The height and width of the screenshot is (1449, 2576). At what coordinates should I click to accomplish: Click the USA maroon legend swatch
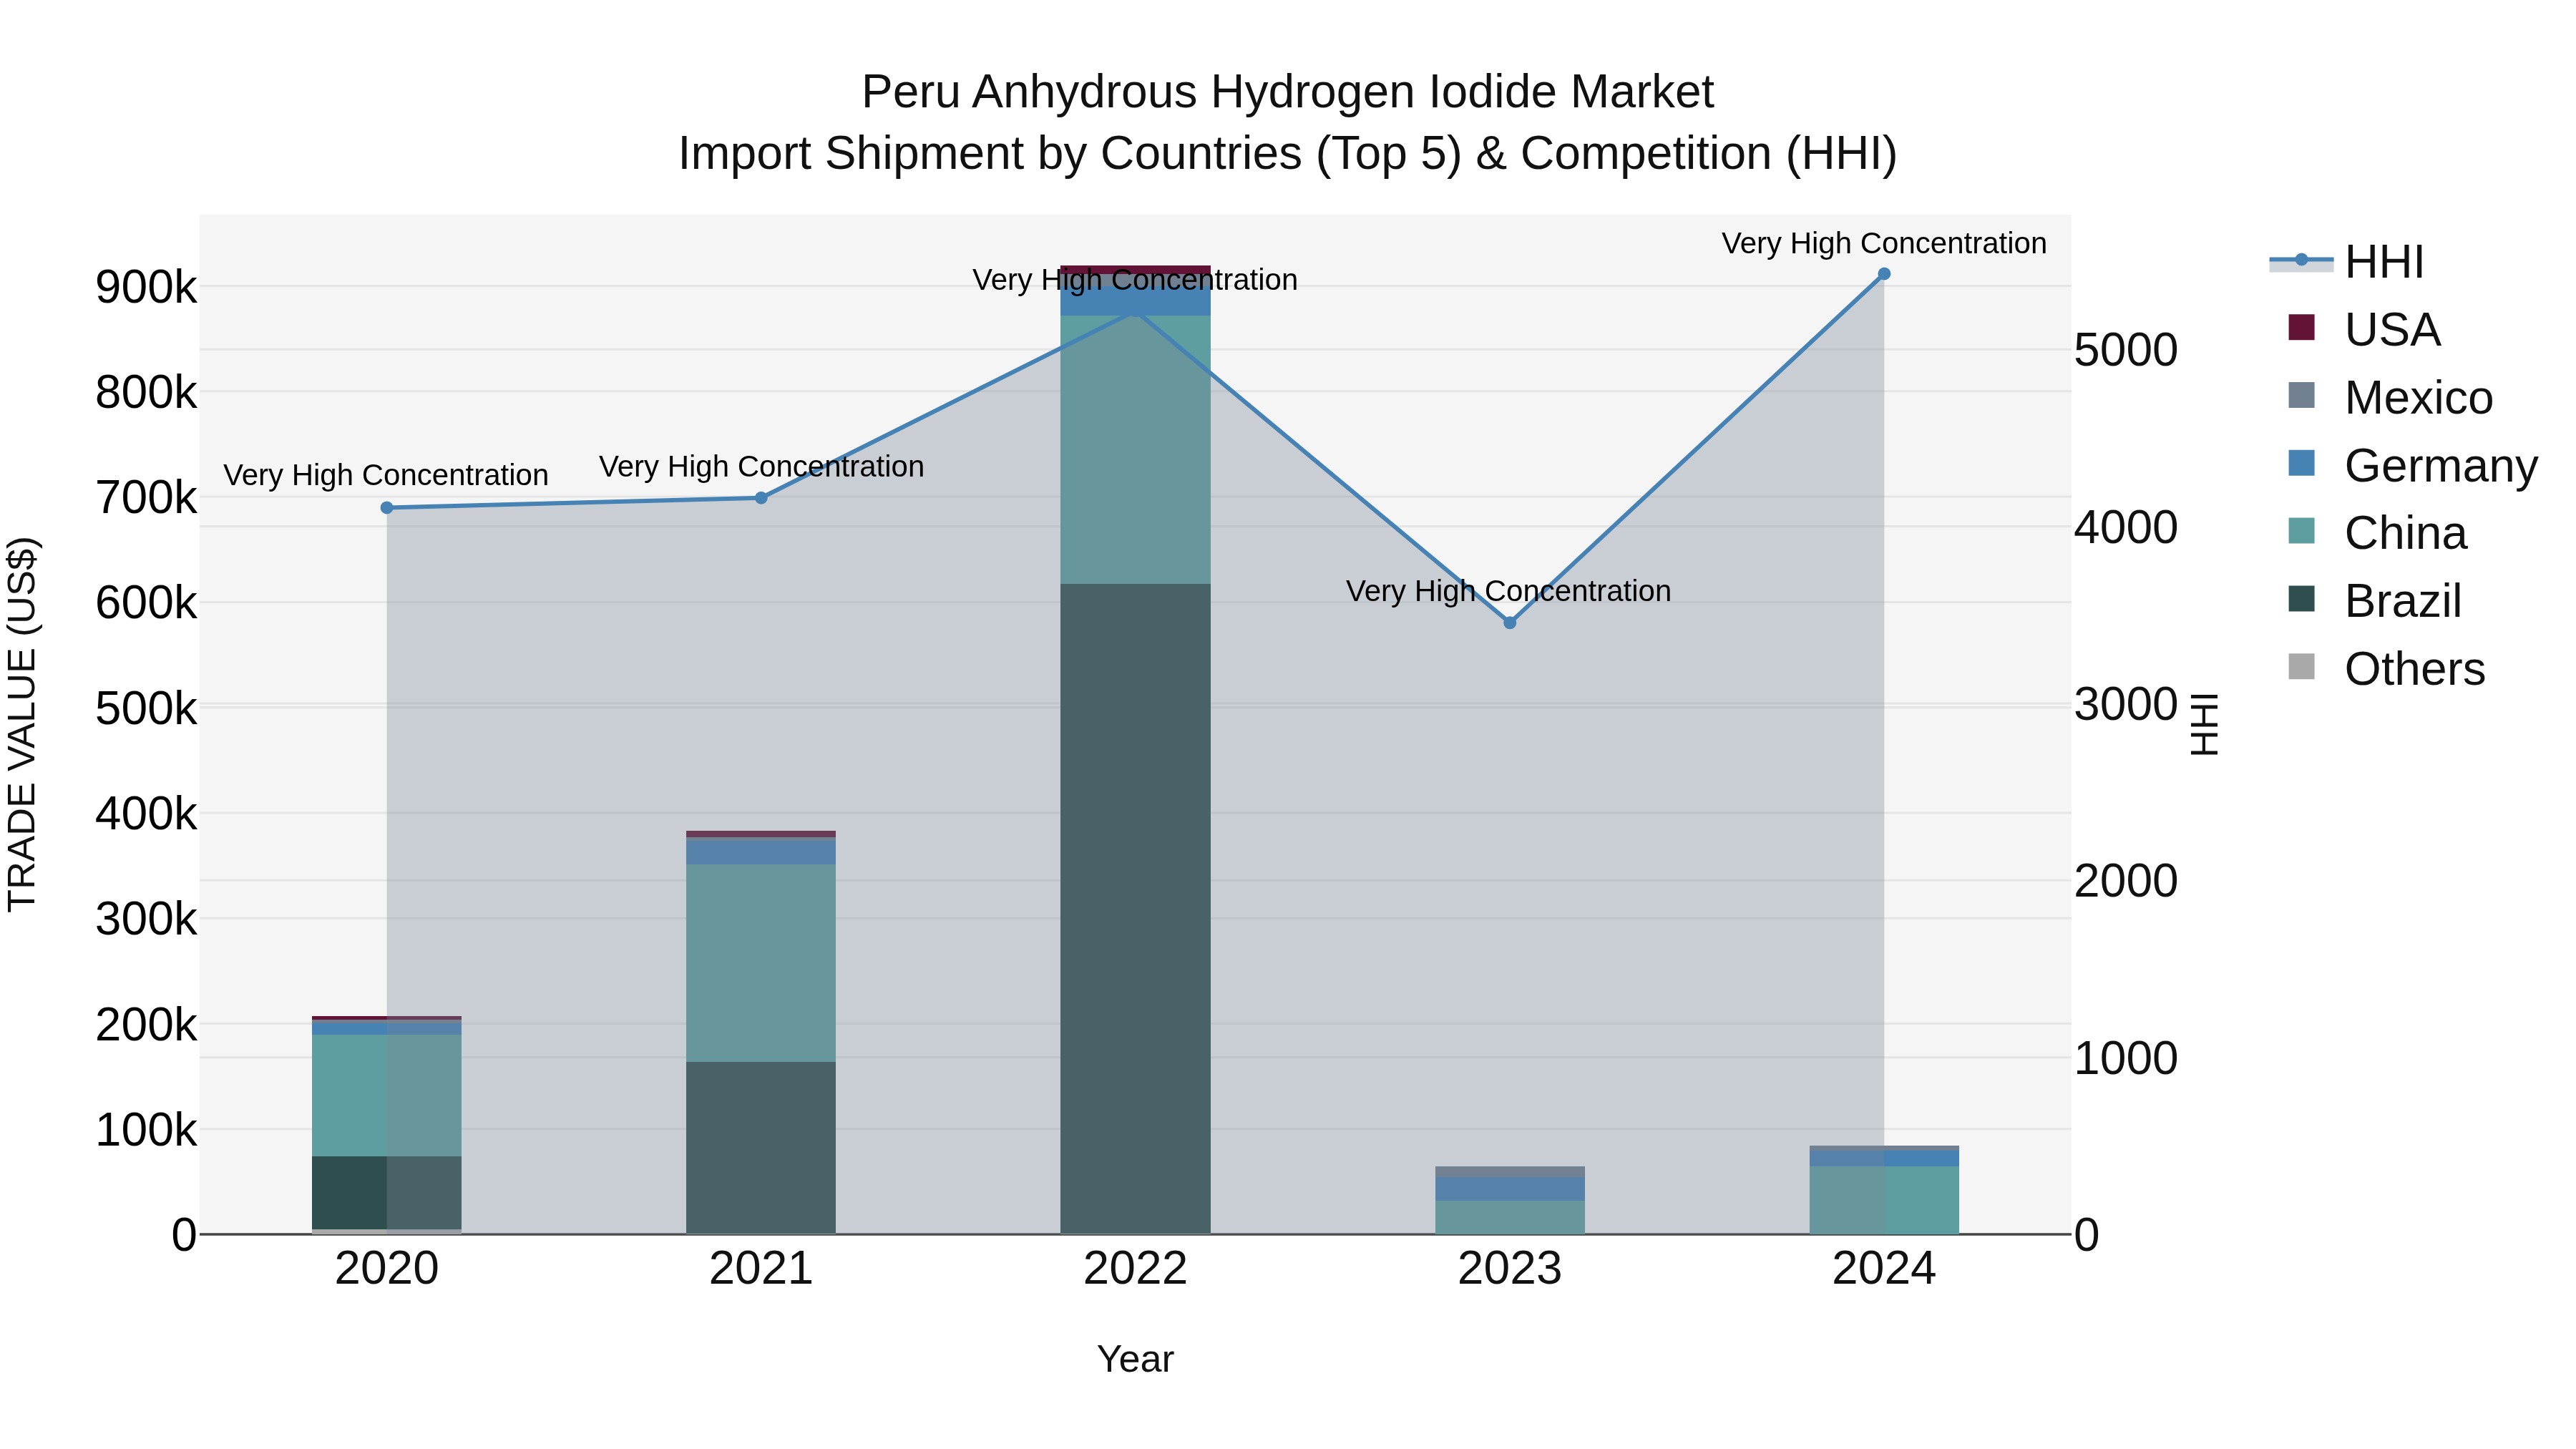tap(2301, 328)
